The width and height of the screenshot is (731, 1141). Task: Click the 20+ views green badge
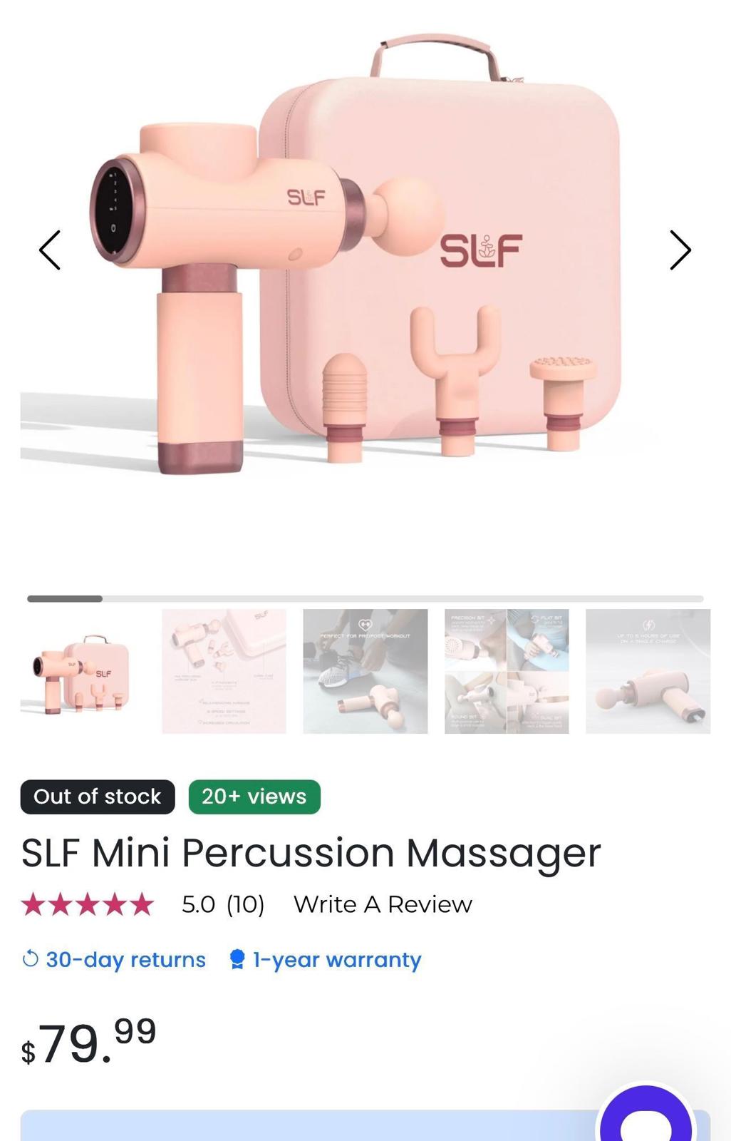254,797
